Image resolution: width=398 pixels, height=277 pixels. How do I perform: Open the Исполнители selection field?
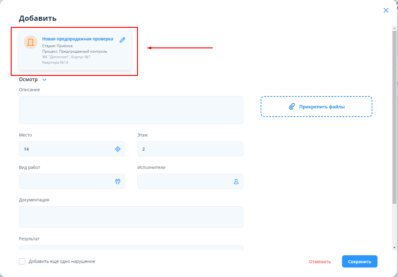tap(184, 182)
